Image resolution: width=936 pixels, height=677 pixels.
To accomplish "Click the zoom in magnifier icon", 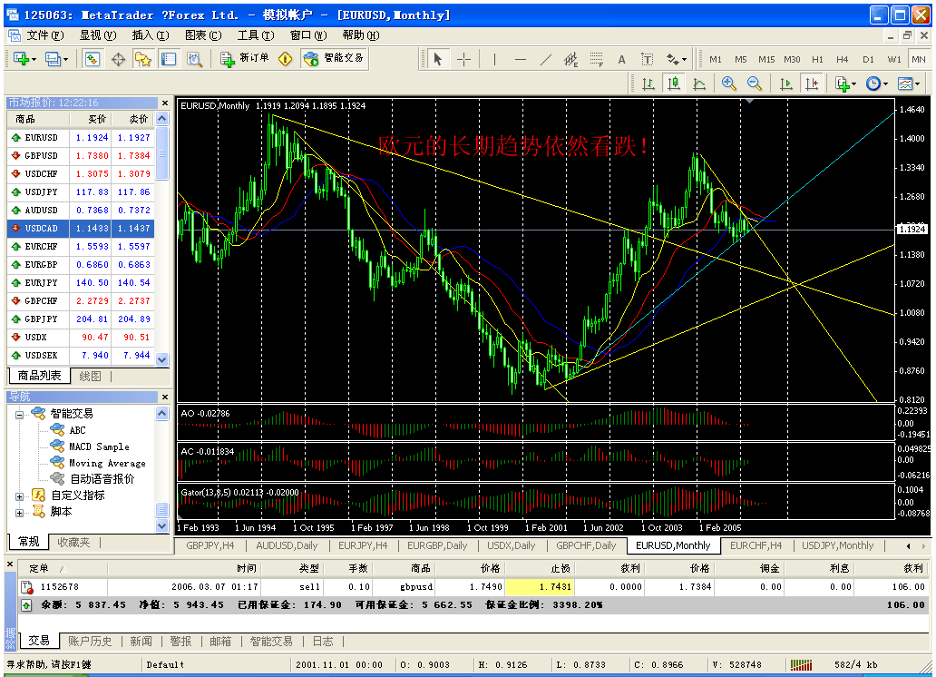I will coord(728,83).
